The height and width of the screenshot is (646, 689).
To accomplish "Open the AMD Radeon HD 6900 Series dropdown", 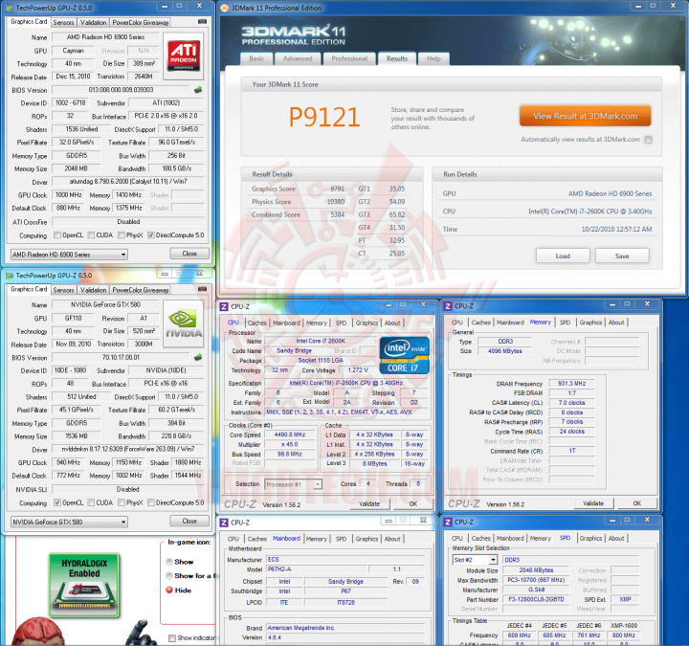I will [69, 255].
